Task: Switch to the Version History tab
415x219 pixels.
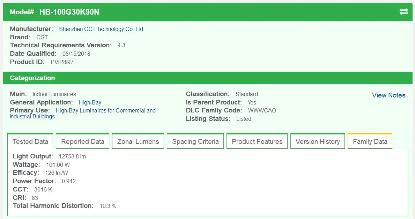Action: [317, 141]
